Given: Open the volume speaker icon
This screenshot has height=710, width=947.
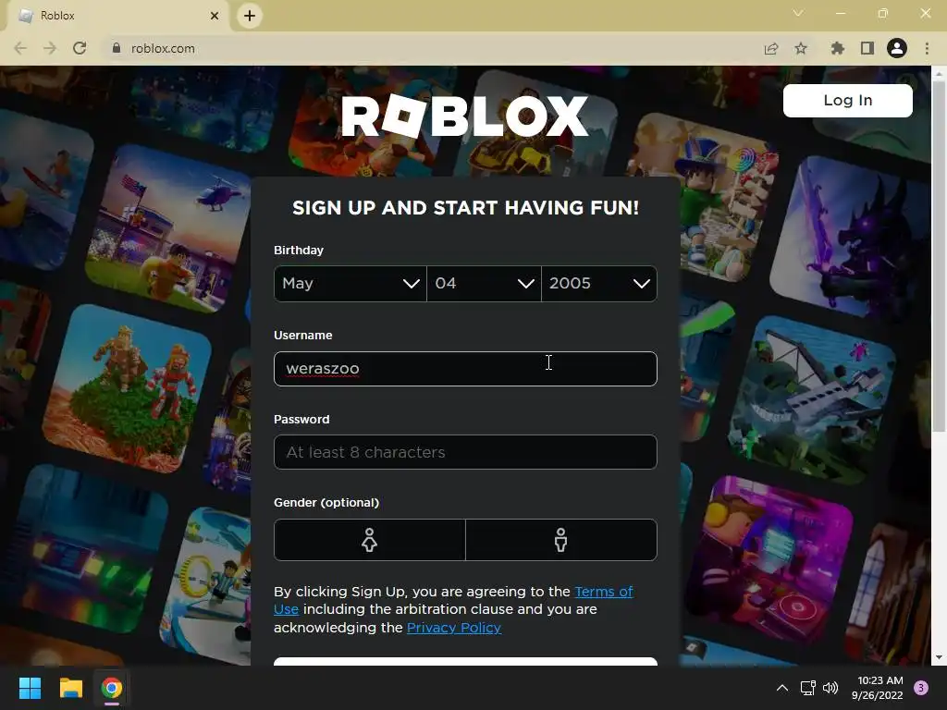Looking at the screenshot, I should (830, 688).
